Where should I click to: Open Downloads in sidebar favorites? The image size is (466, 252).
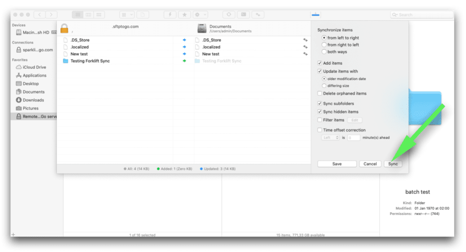pos(30,100)
